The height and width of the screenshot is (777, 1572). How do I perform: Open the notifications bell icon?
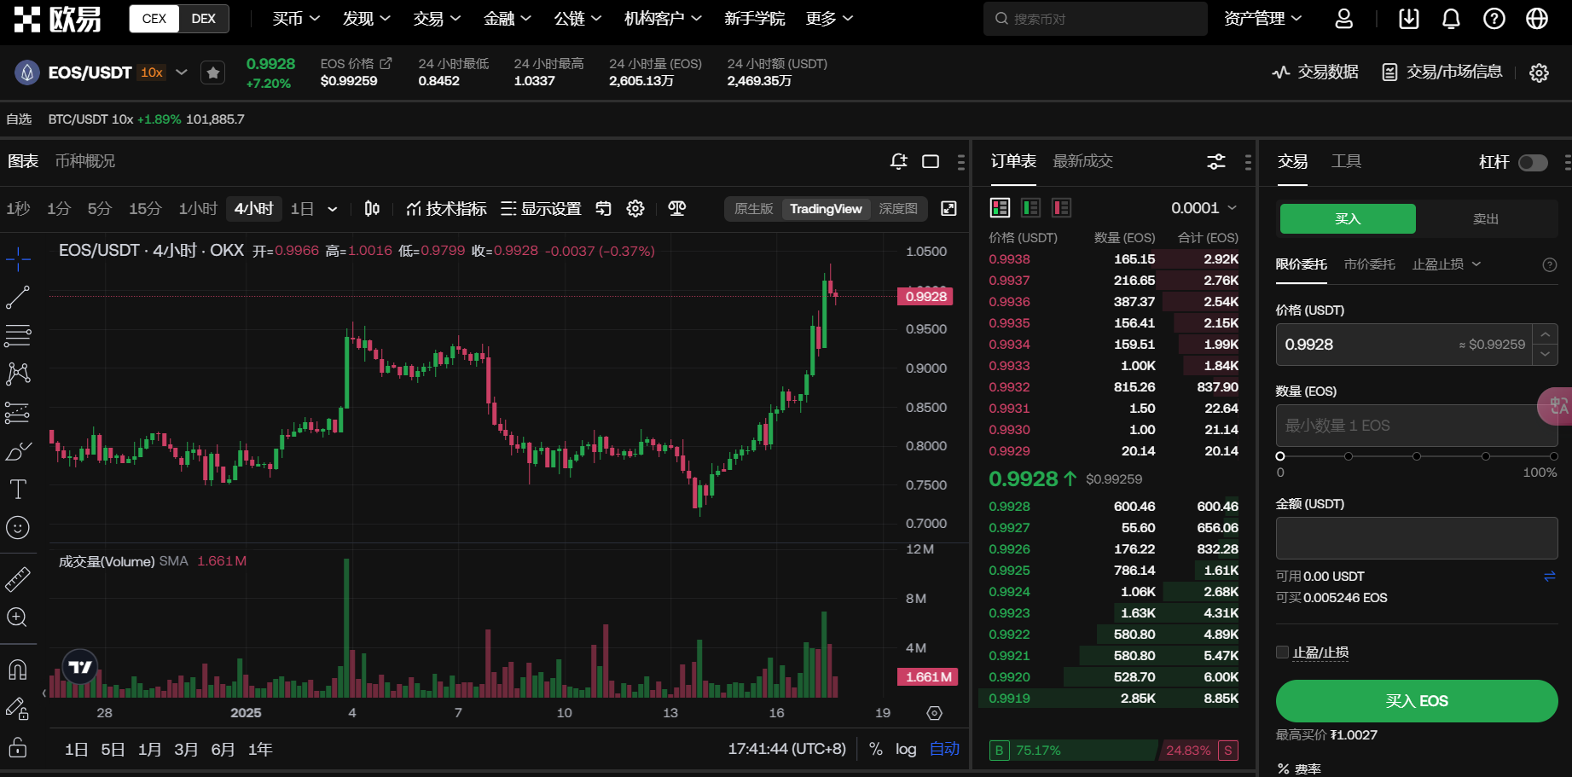[1451, 19]
